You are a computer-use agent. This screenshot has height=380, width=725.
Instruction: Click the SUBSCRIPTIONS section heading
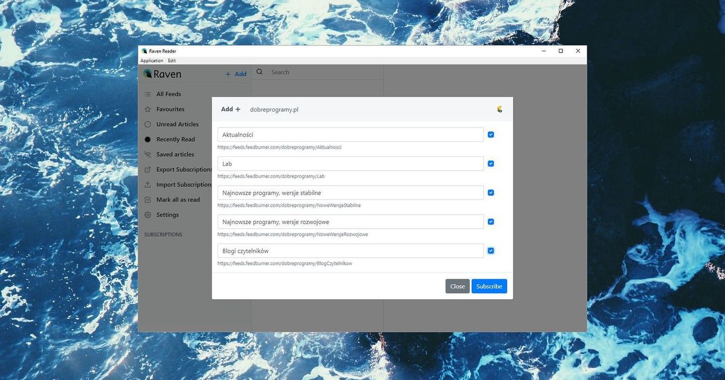(x=163, y=235)
